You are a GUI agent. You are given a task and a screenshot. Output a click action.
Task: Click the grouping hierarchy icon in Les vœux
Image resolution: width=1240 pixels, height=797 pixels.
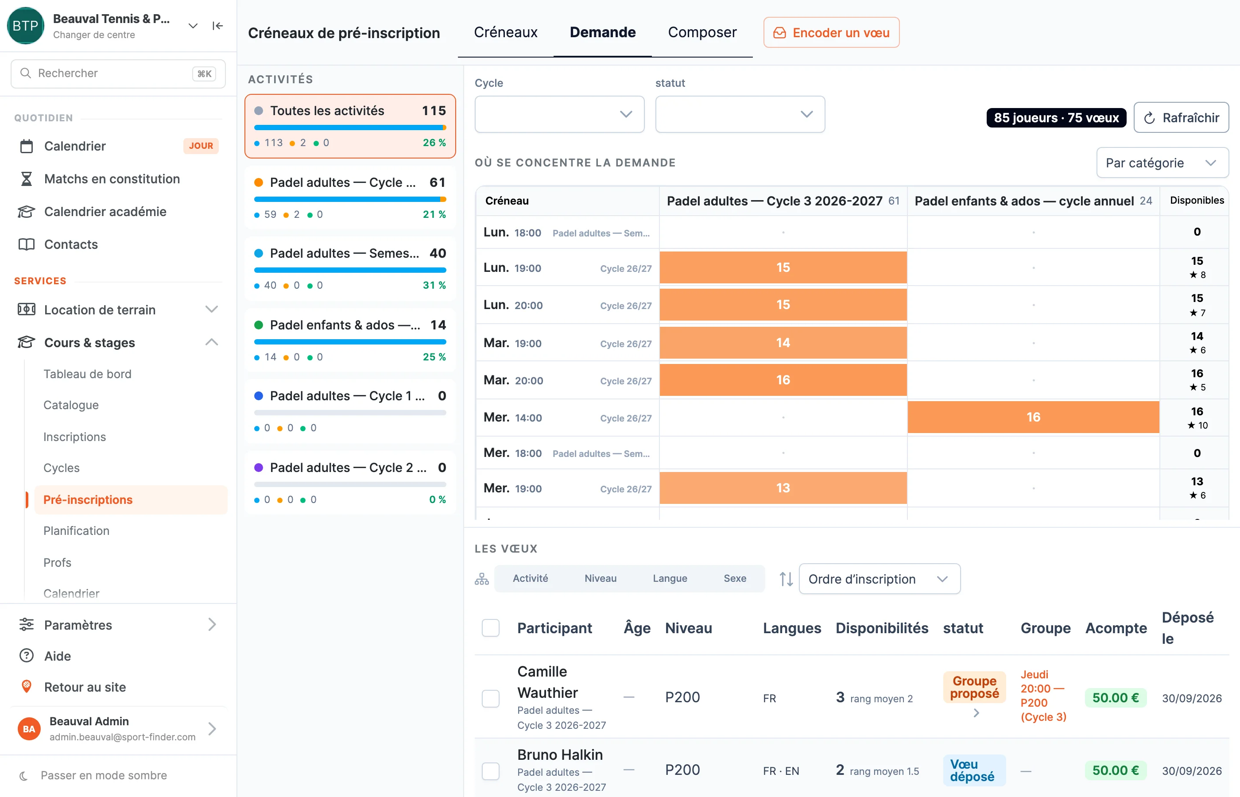tap(482, 579)
